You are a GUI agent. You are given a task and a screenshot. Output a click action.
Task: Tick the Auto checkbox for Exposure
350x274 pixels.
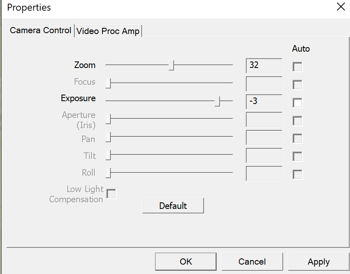pyautogui.click(x=297, y=102)
